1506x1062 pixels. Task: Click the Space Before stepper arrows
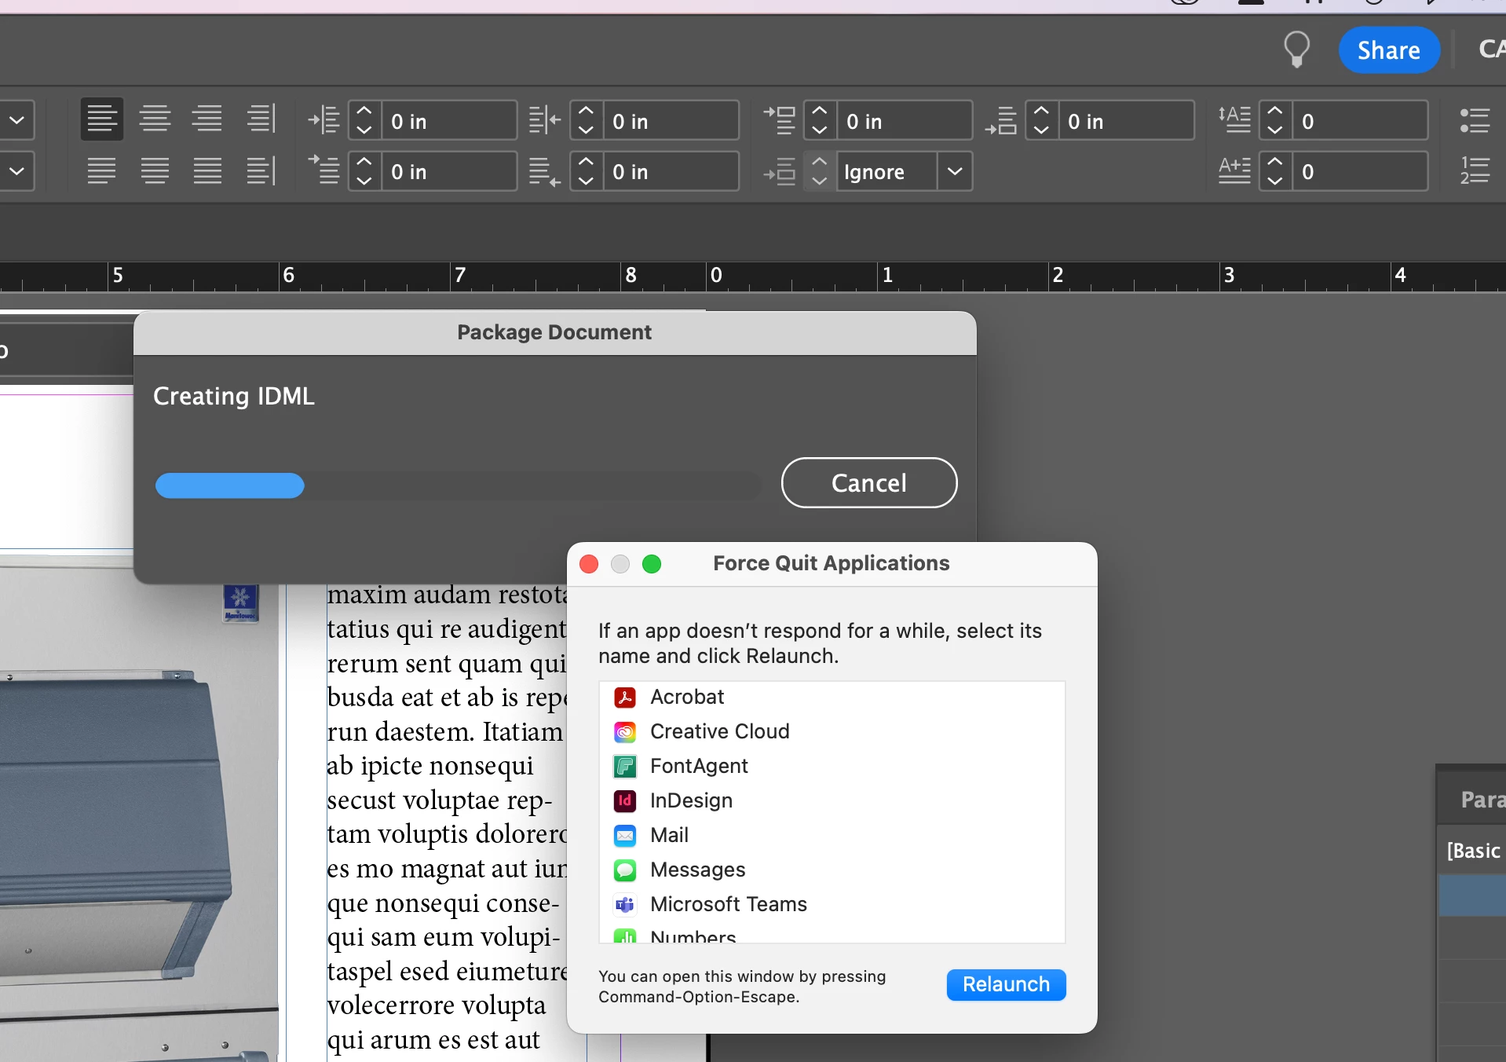[820, 120]
